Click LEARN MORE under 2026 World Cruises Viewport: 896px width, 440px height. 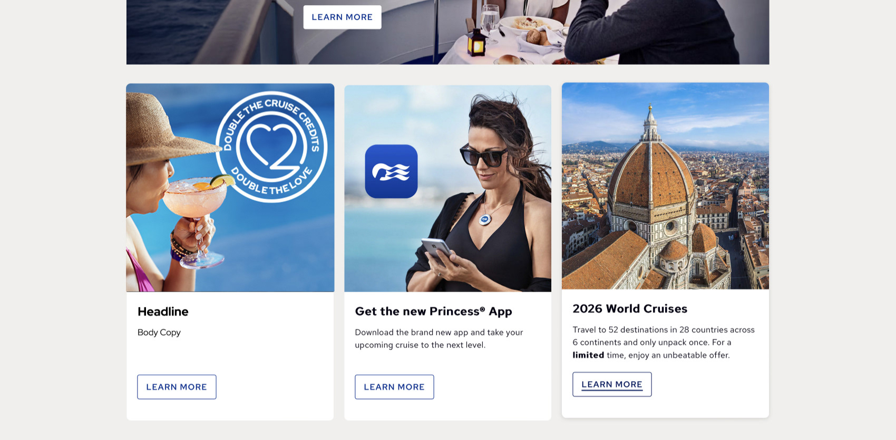click(612, 384)
